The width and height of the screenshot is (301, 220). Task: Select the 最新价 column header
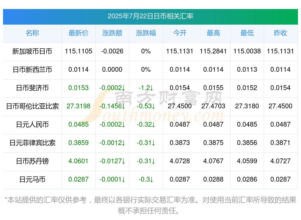coord(79,33)
